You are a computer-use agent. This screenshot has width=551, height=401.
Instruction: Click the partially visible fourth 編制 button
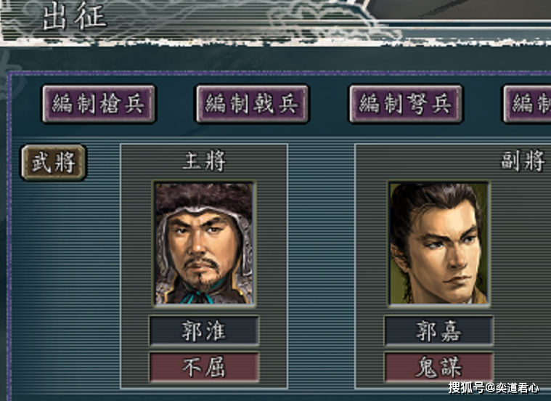coord(528,104)
